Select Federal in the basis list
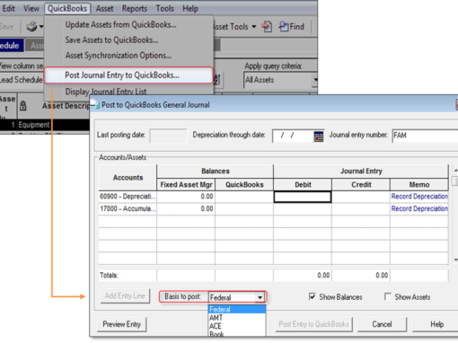Image resolution: width=458 pixels, height=343 pixels. 237,309
